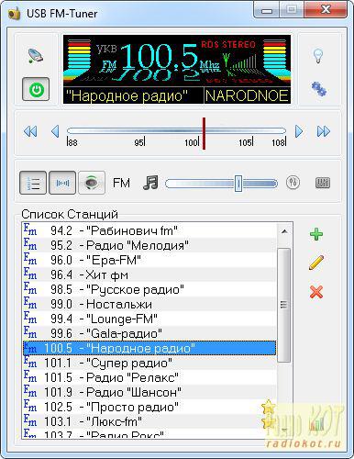Click the Fm icon beside 94.2
Image resolution: width=354 pixels, height=459 pixels.
coord(30,229)
